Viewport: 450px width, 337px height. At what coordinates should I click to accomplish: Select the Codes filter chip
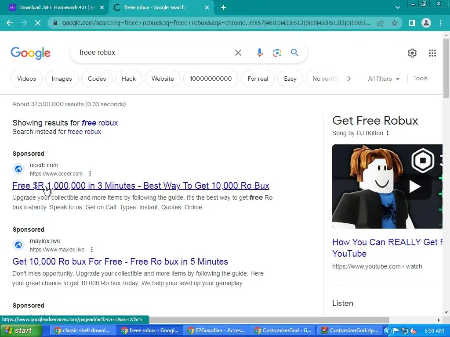(x=97, y=79)
